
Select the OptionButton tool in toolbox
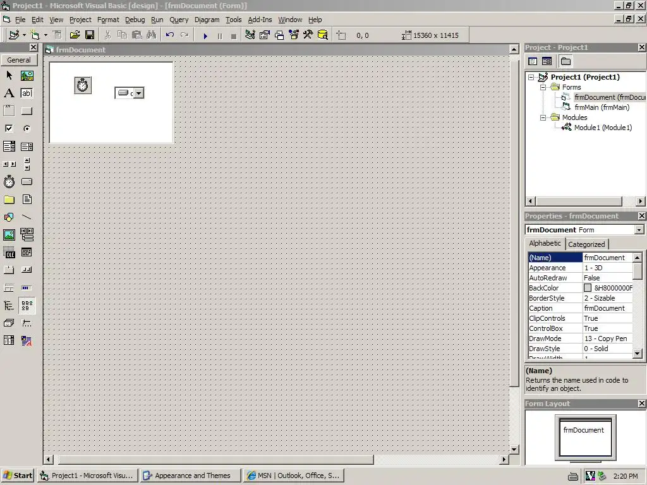27,129
